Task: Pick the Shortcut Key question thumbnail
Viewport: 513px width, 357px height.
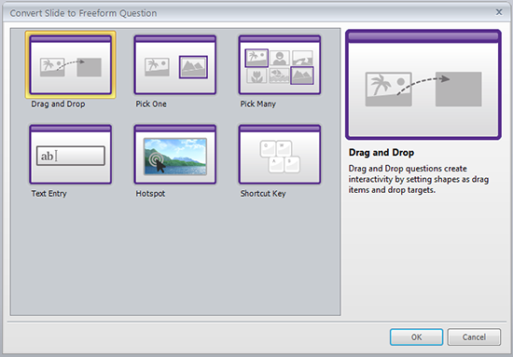Action: 280,155
